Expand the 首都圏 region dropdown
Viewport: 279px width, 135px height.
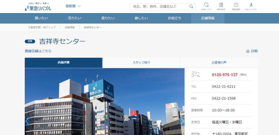point(73,6)
